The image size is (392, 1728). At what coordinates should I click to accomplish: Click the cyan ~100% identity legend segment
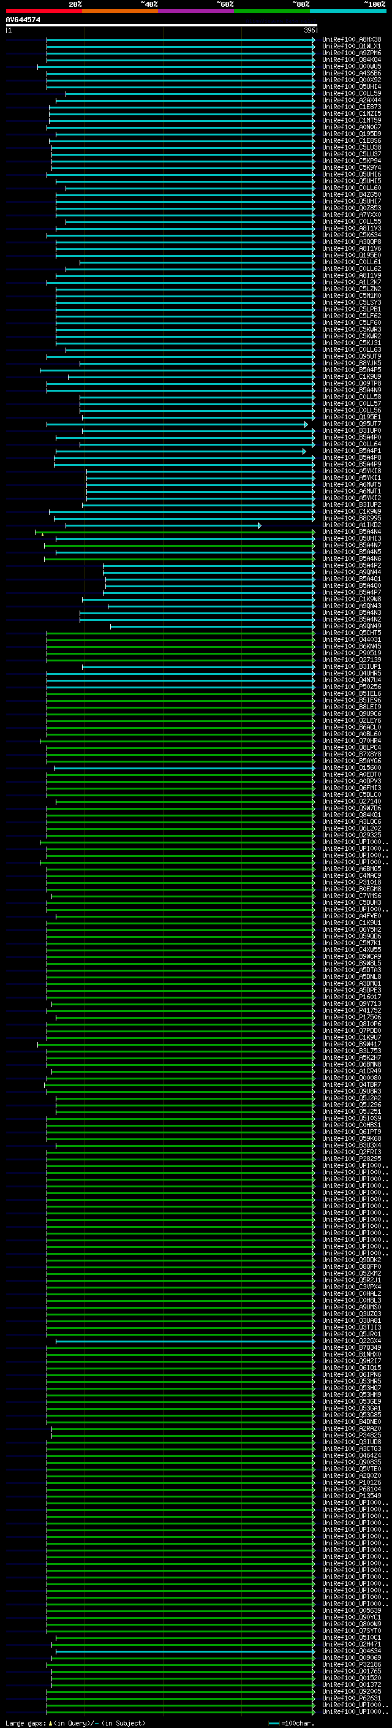click(348, 11)
